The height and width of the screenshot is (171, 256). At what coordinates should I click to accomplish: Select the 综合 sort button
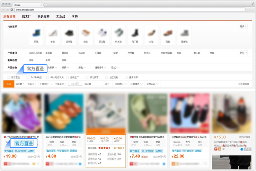click(9, 84)
